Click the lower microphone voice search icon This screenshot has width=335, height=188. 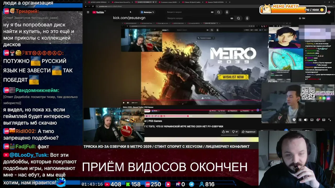(x=247, y=19)
